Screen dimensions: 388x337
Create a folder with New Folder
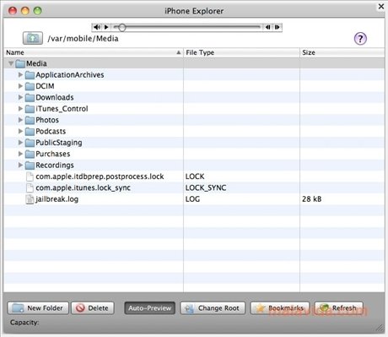pyautogui.click(x=38, y=308)
